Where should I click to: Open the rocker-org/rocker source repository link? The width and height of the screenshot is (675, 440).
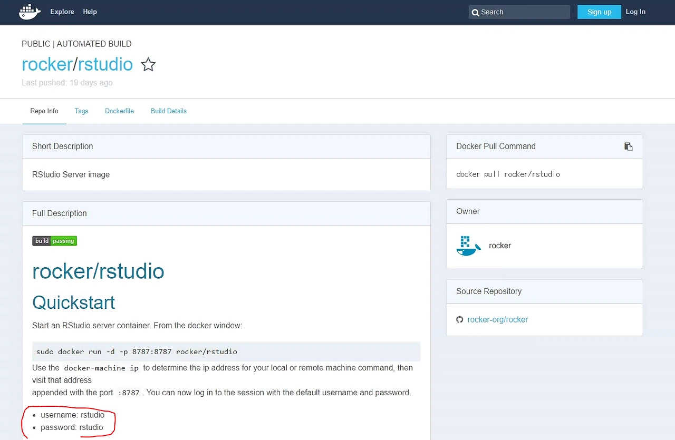(x=498, y=319)
